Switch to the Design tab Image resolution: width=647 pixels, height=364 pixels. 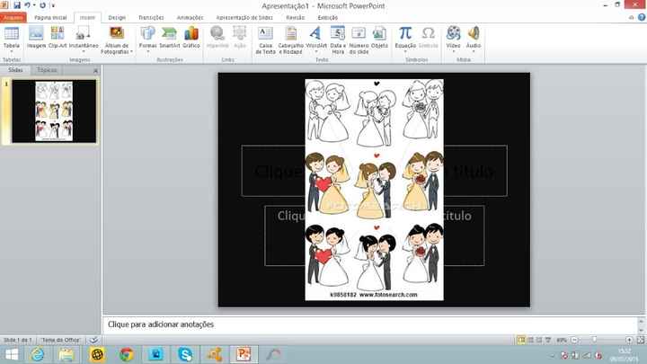117,18
